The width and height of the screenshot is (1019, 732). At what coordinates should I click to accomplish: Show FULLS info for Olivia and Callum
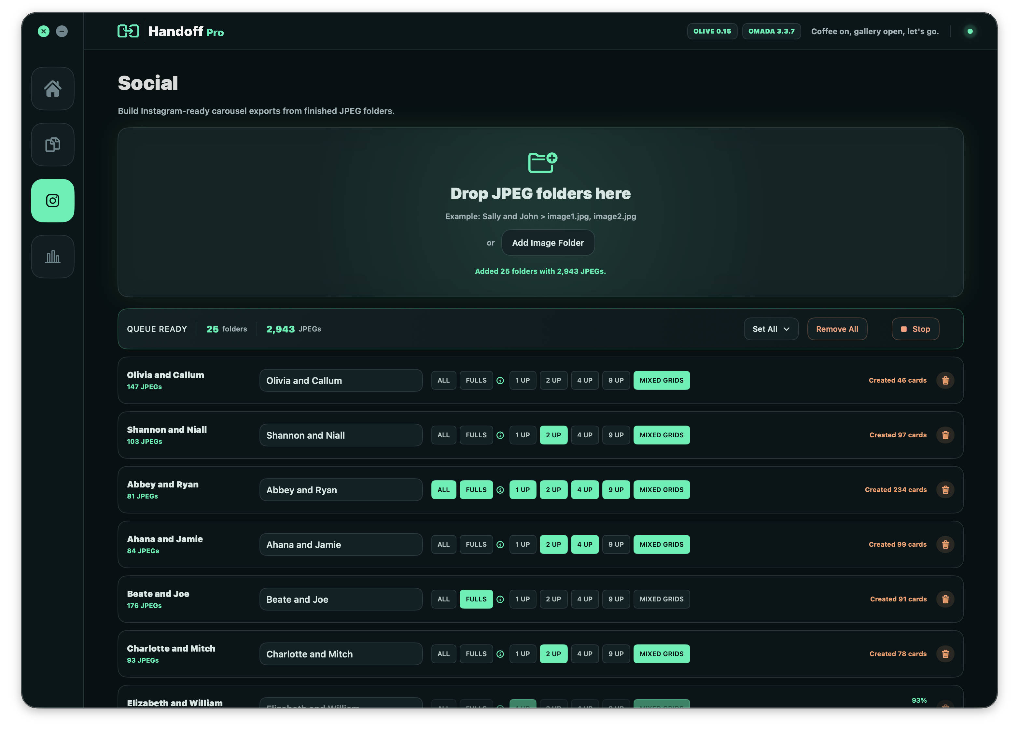(x=500, y=381)
